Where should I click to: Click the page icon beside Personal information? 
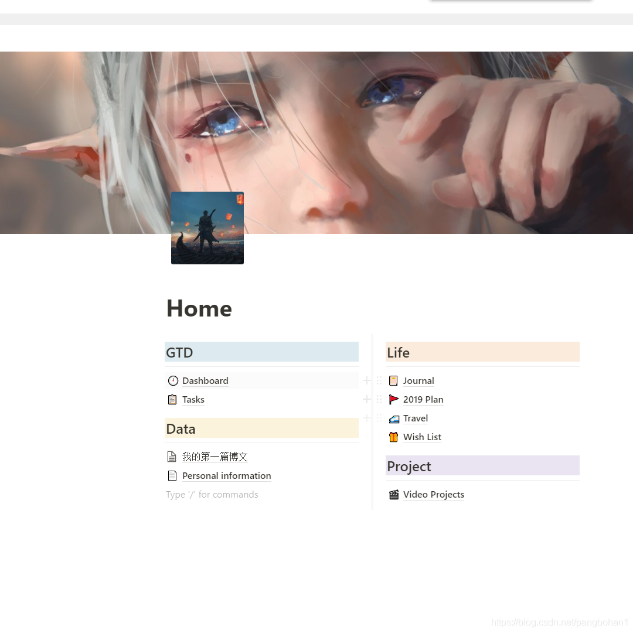(172, 475)
